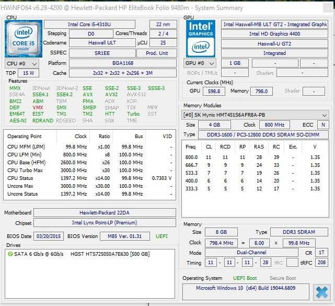
Task: Open the GPU #0 selector dropdown
Action: 200,63
